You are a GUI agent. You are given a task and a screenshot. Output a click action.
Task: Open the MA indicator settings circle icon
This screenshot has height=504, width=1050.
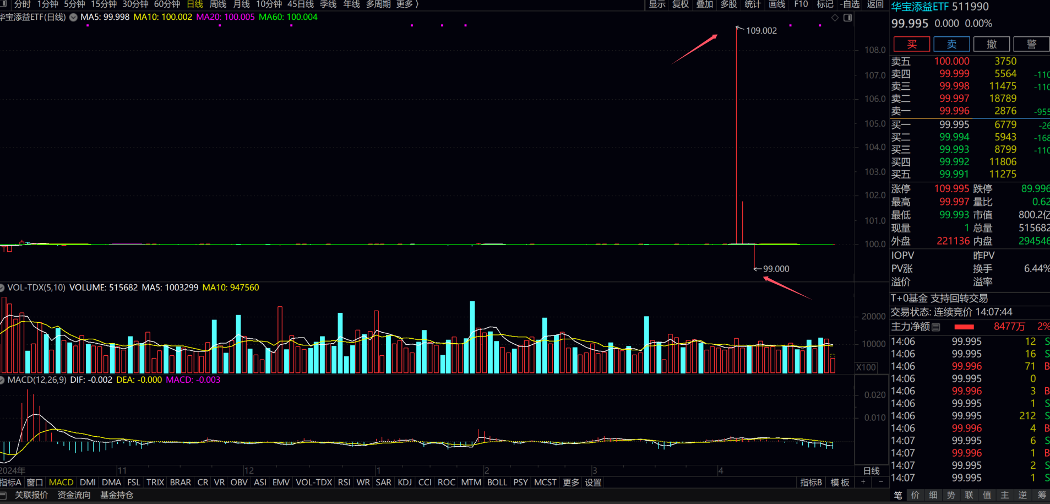point(73,17)
